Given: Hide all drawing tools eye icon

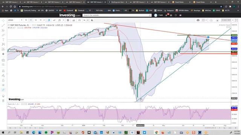Looking at the screenshot, I should [3, 85].
